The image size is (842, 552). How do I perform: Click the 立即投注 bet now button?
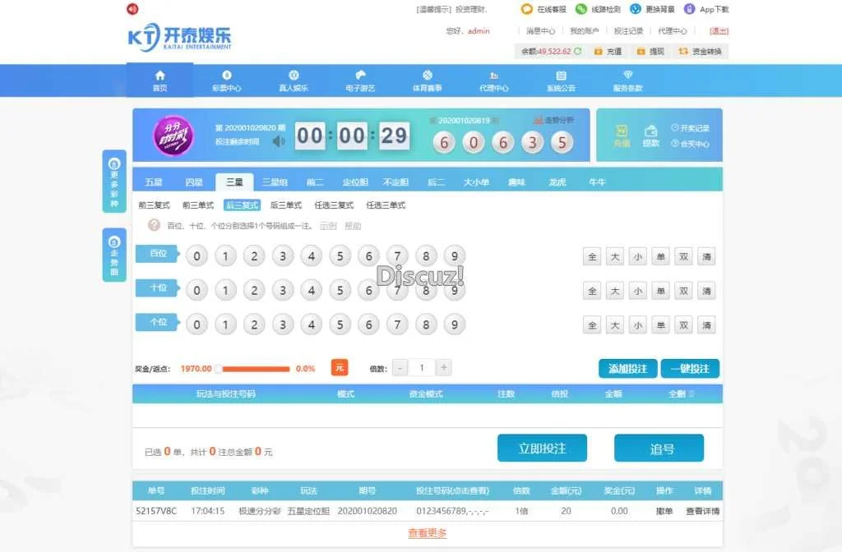click(542, 448)
